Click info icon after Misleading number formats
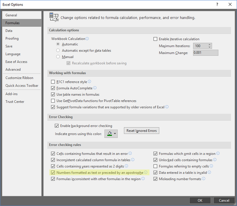237x206 pixels. (x=204, y=179)
